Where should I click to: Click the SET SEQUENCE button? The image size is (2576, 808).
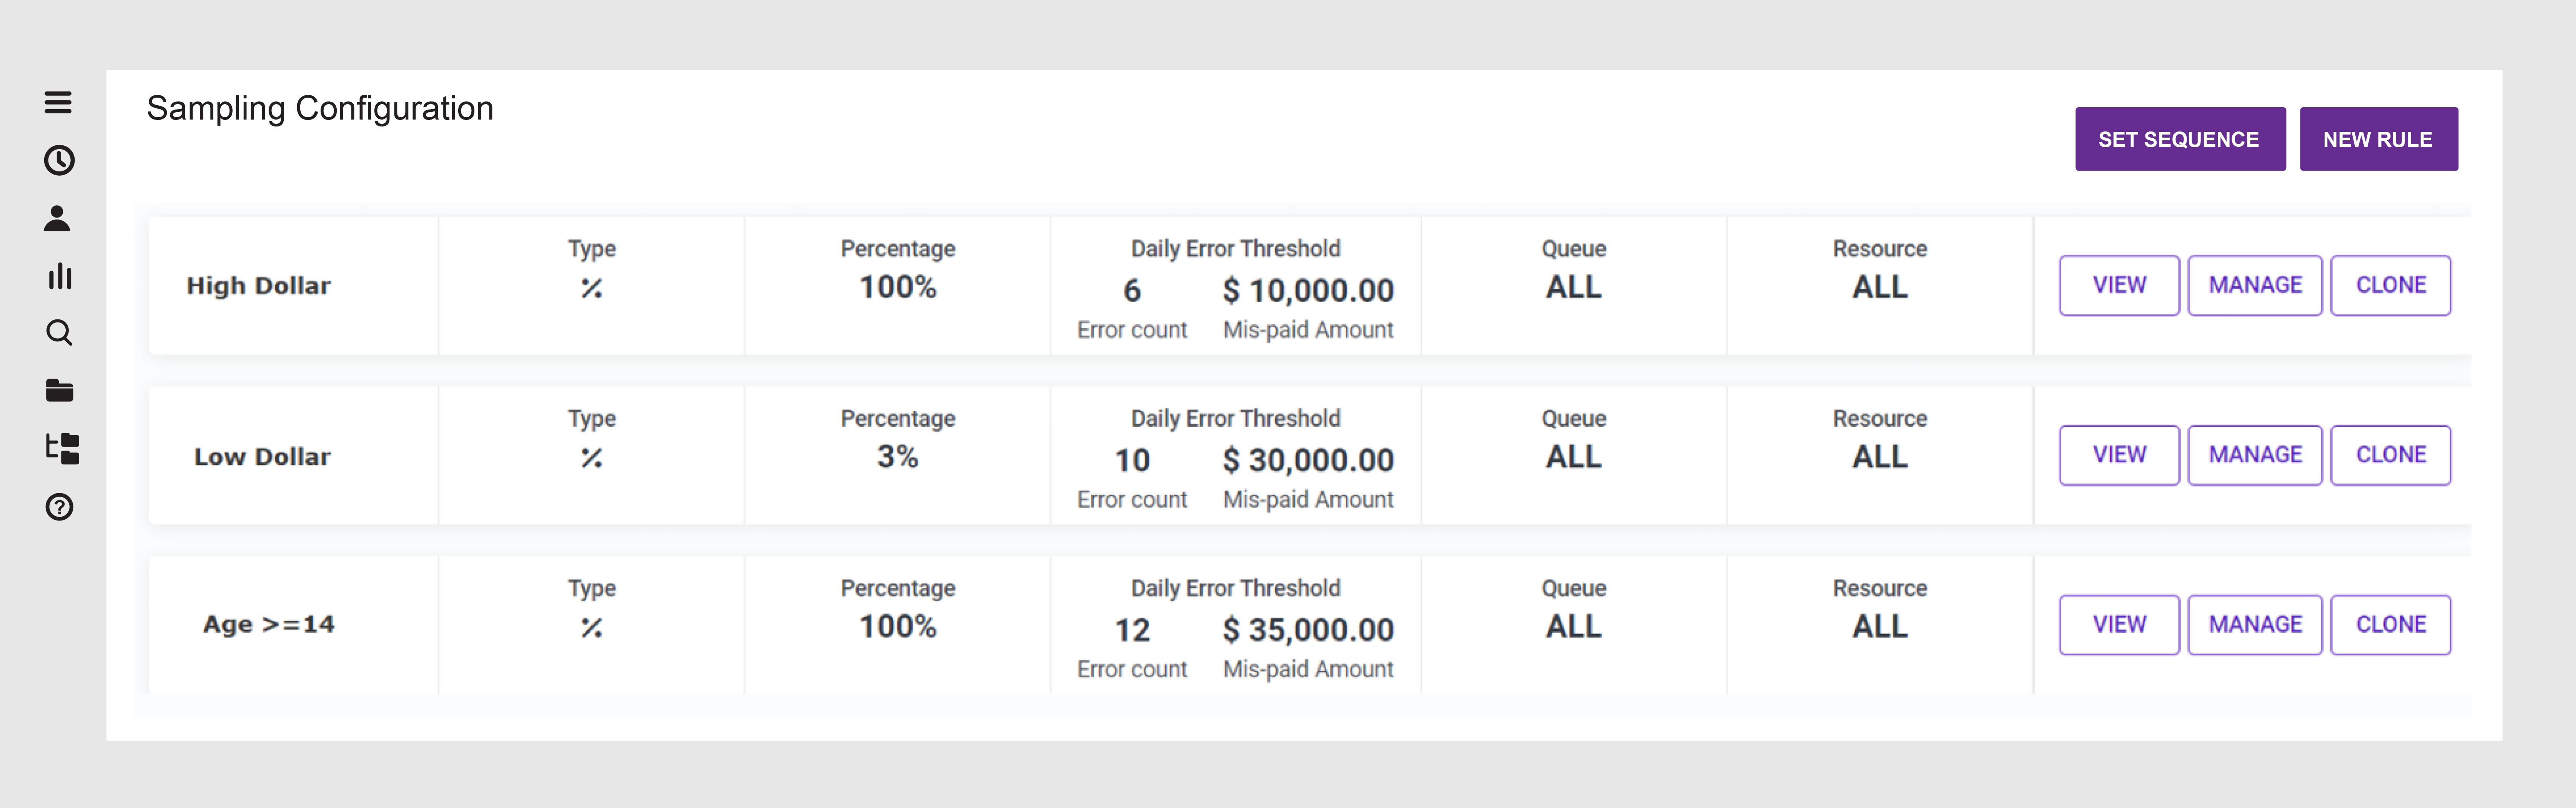point(2180,139)
